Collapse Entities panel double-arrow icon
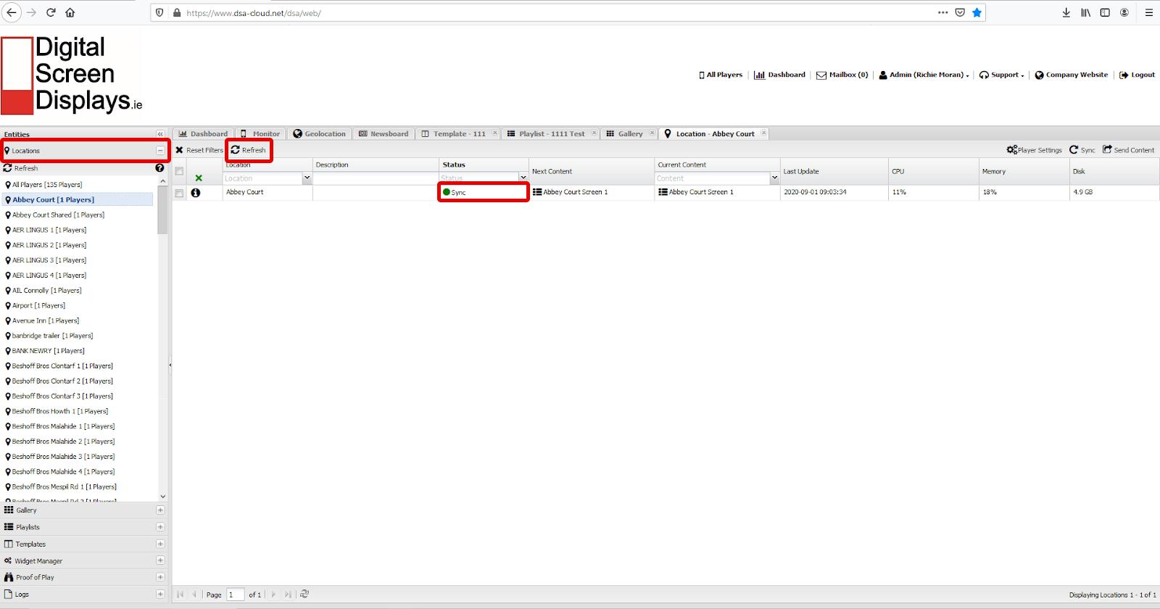The height and width of the screenshot is (609, 1160). point(160,134)
